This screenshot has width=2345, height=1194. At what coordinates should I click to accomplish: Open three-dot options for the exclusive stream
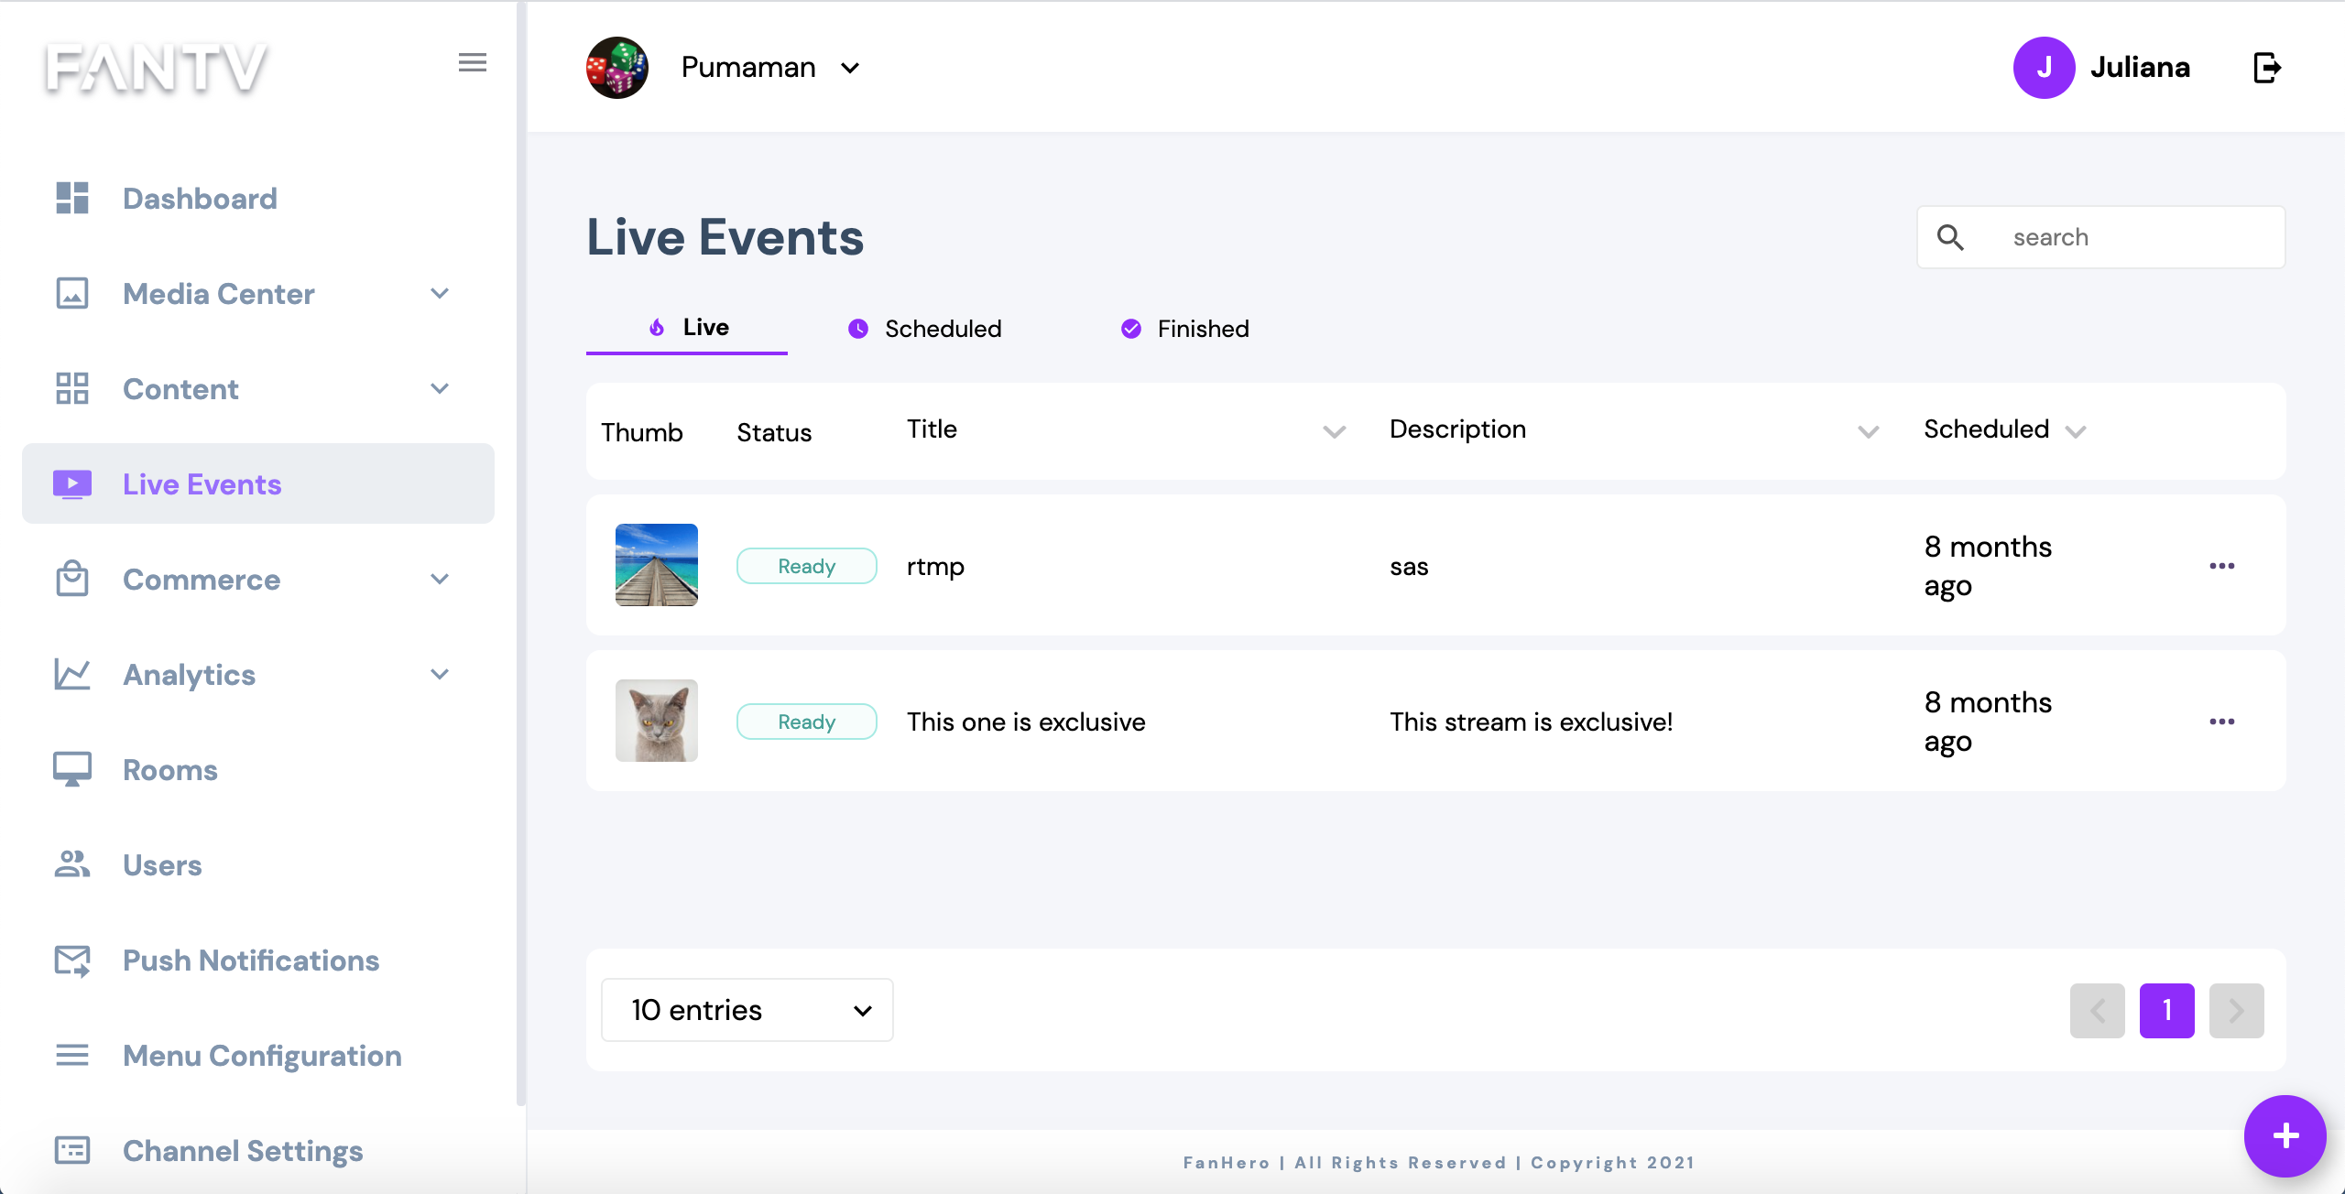click(x=2221, y=722)
